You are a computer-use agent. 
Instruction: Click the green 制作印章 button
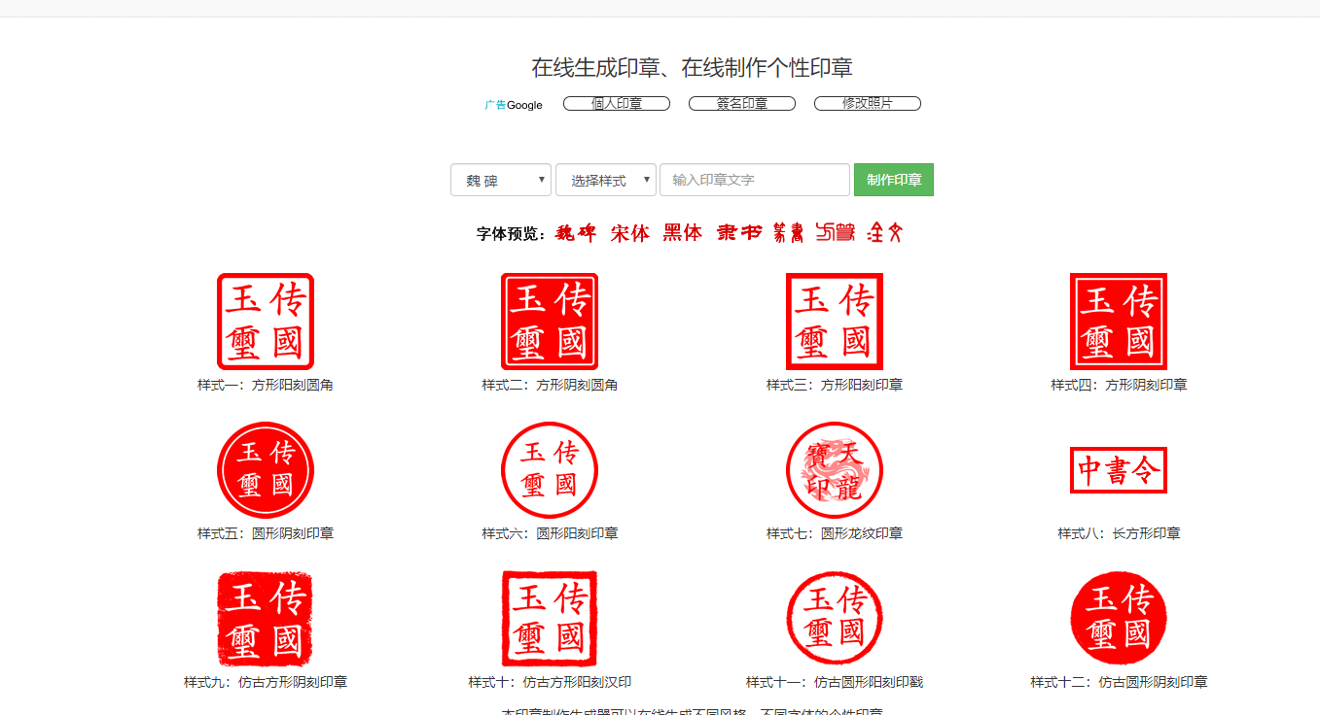click(x=893, y=180)
